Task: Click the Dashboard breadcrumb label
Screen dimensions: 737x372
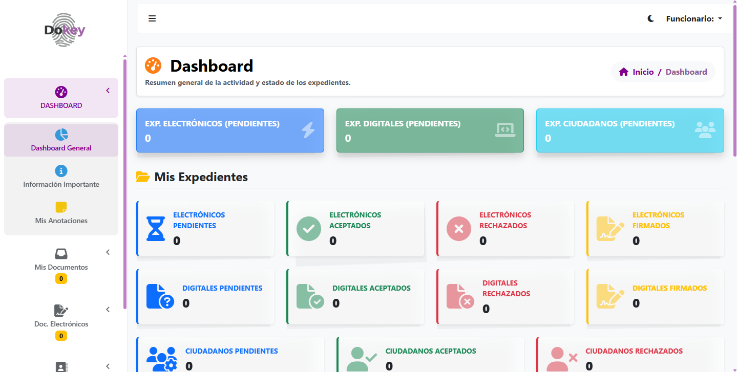Action: [x=686, y=72]
